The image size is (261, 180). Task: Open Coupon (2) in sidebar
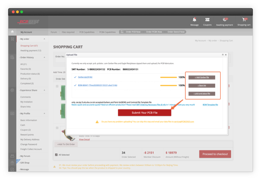pos(25,130)
